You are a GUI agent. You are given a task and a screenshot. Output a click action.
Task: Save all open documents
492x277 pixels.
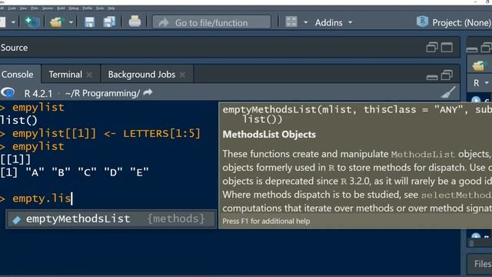pyautogui.click(x=109, y=22)
